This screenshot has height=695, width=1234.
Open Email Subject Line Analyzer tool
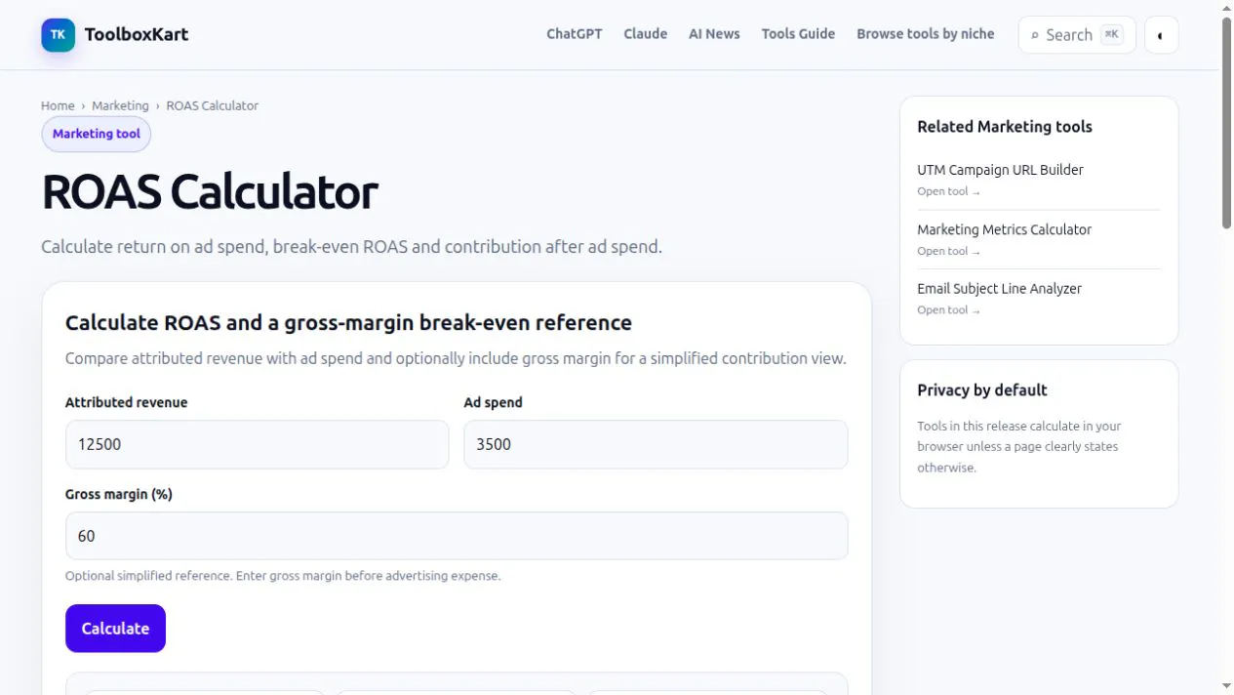click(999, 289)
